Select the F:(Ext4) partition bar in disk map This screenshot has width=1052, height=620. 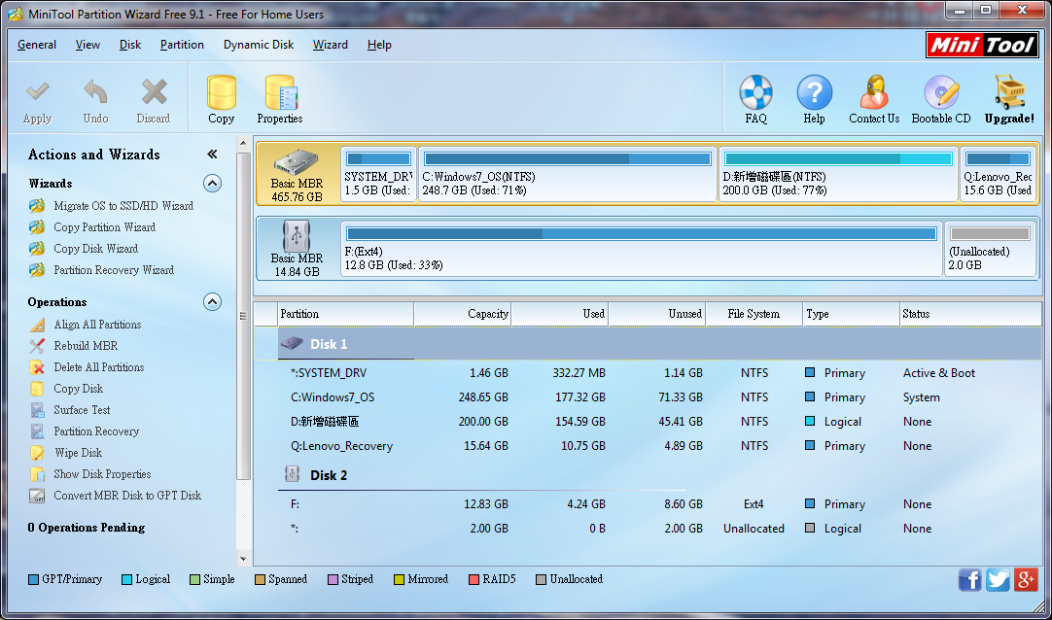click(642, 249)
